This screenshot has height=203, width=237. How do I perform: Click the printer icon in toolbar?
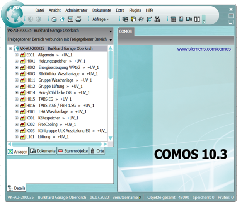click(78, 19)
